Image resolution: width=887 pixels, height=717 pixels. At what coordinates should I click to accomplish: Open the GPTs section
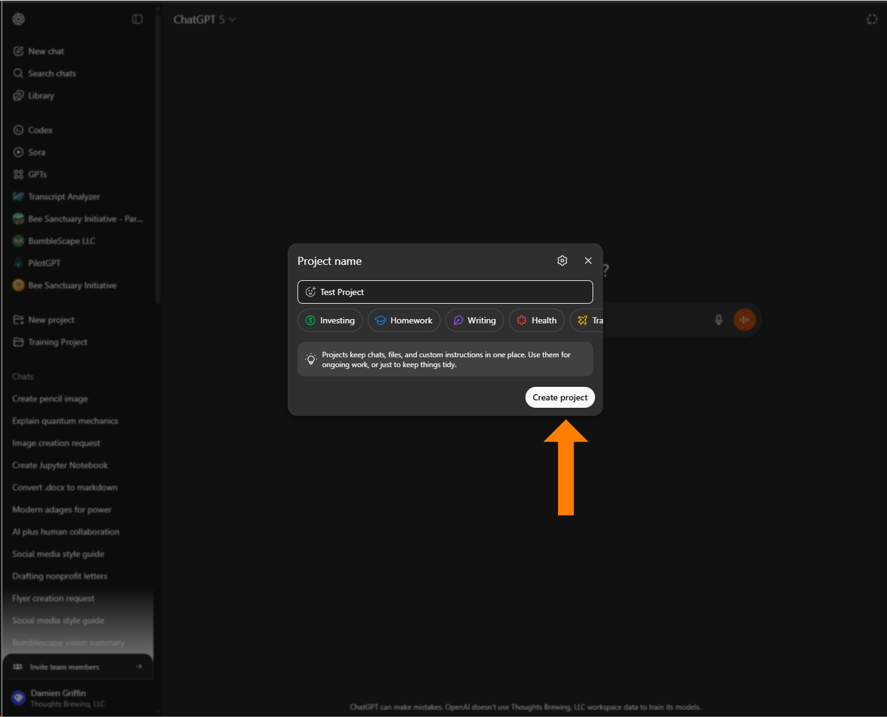[x=38, y=174]
